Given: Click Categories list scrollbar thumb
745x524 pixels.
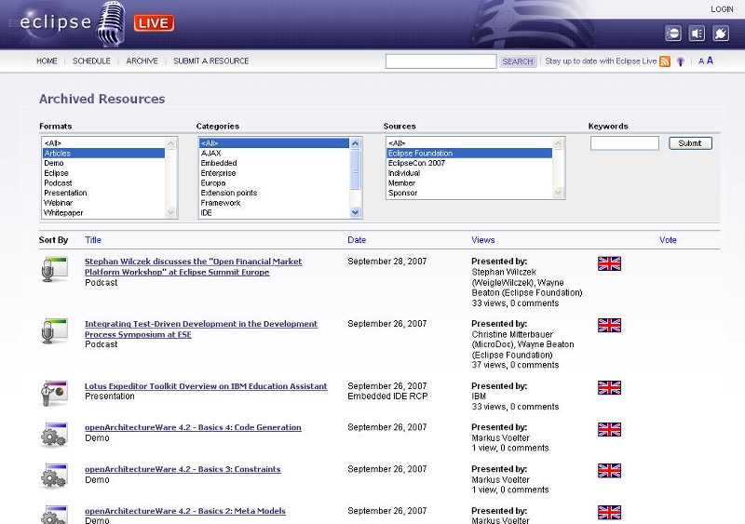Looking at the screenshot, I should tap(355, 170).
